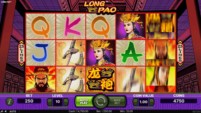The height and width of the screenshot is (113, 201).
Task: Select Max Bet
Action: (x=117, y=101)
